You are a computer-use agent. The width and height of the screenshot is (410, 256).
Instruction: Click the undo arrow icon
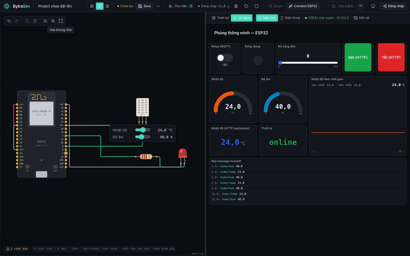coord(9,21)
